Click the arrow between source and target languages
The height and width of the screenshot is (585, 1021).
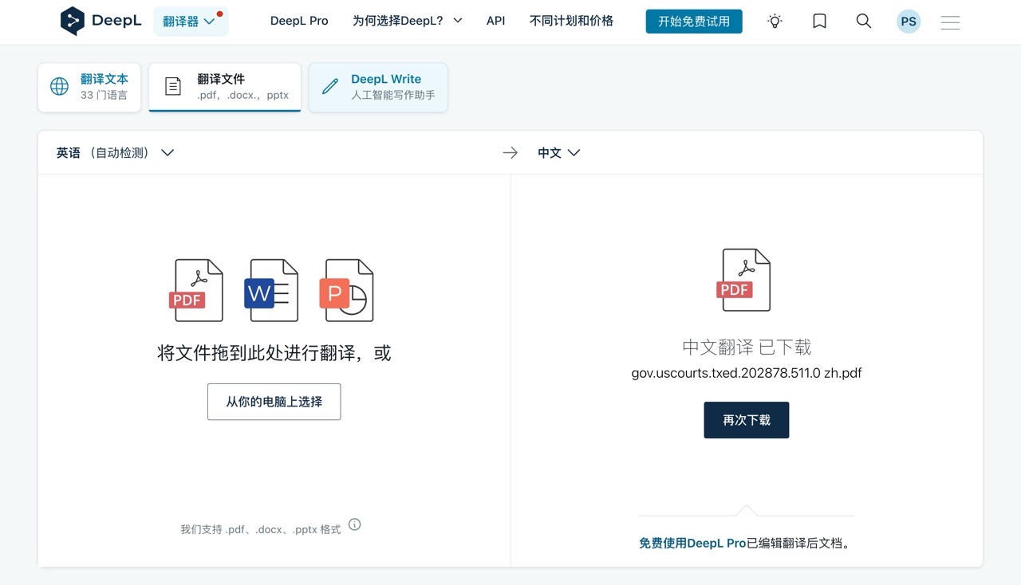click(x=510, y=152)
